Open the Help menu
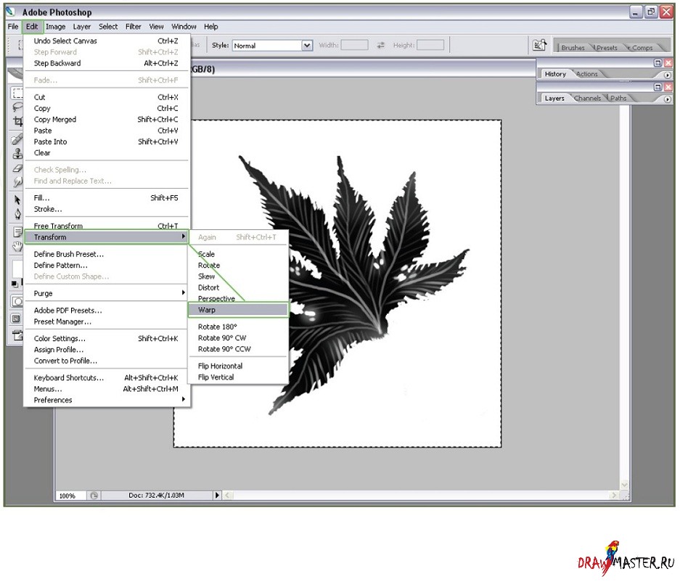 tap(210, 26)
